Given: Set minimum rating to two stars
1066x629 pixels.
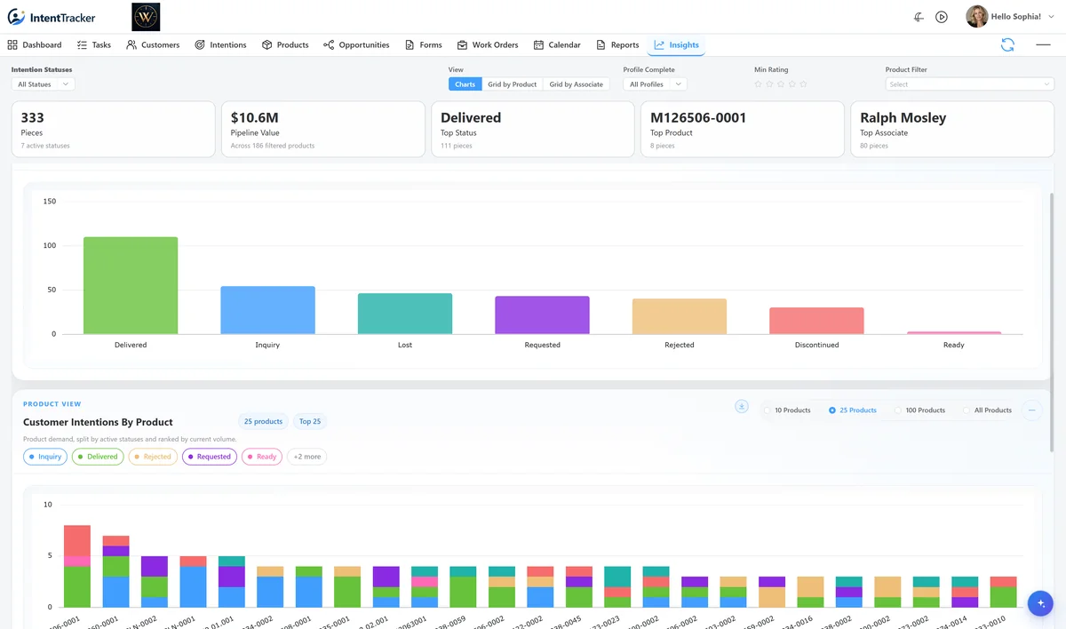Looking at the screenshot, I should coord(769,84).
